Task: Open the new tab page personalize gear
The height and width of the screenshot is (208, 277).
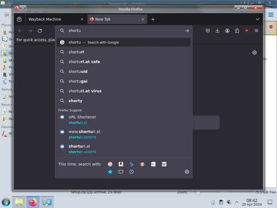Action: (x=254, y=53)
